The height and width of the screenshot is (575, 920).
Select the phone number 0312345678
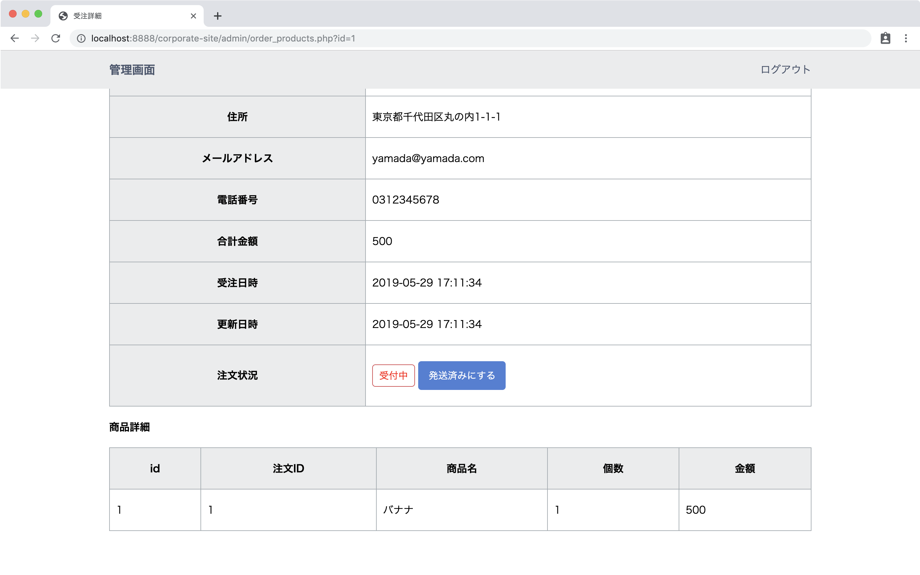click(406, 200)
